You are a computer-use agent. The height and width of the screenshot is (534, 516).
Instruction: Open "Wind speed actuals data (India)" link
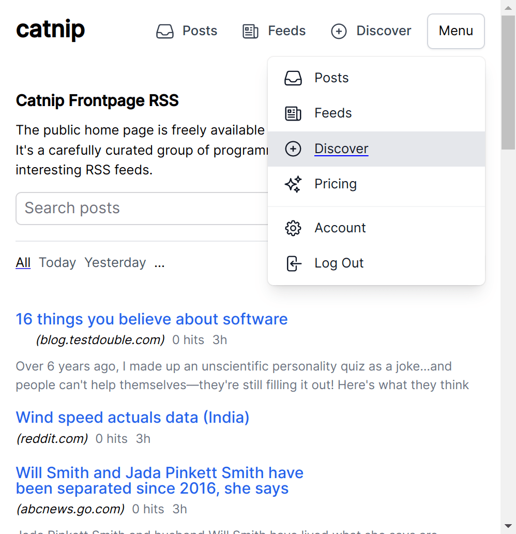point(132,417)
